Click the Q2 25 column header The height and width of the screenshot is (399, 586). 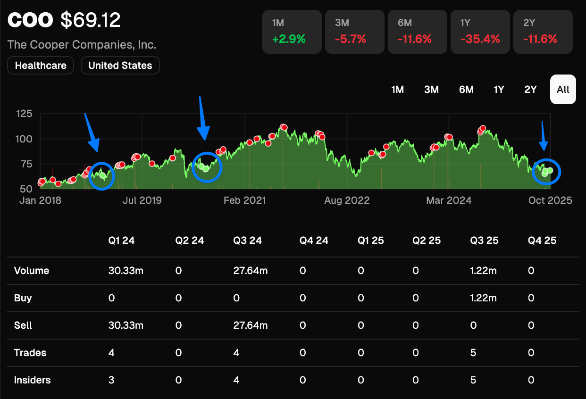pos(426,241)
